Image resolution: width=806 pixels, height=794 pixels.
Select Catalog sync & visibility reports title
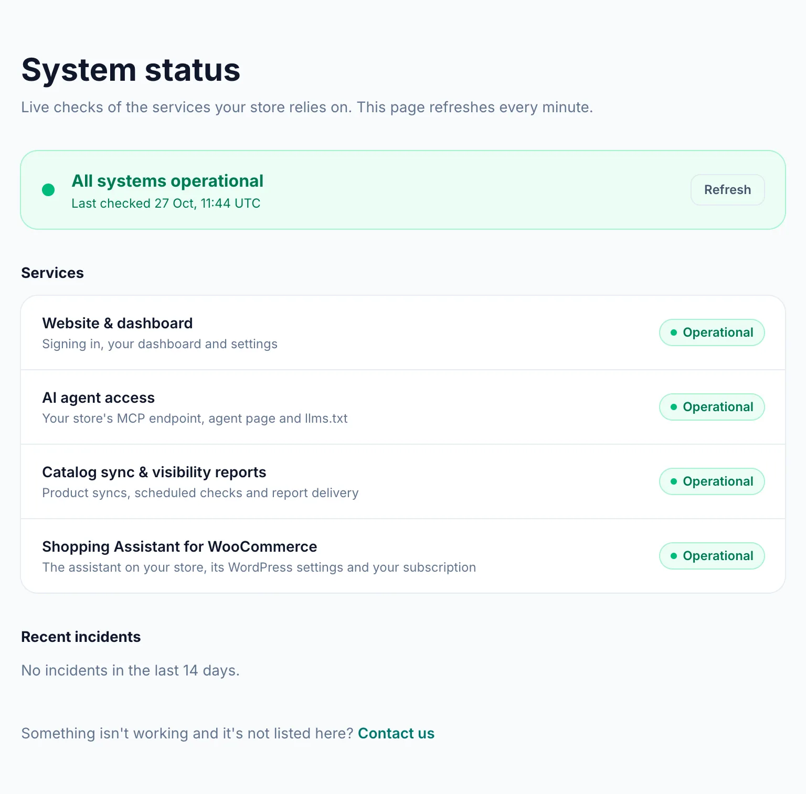154,472
